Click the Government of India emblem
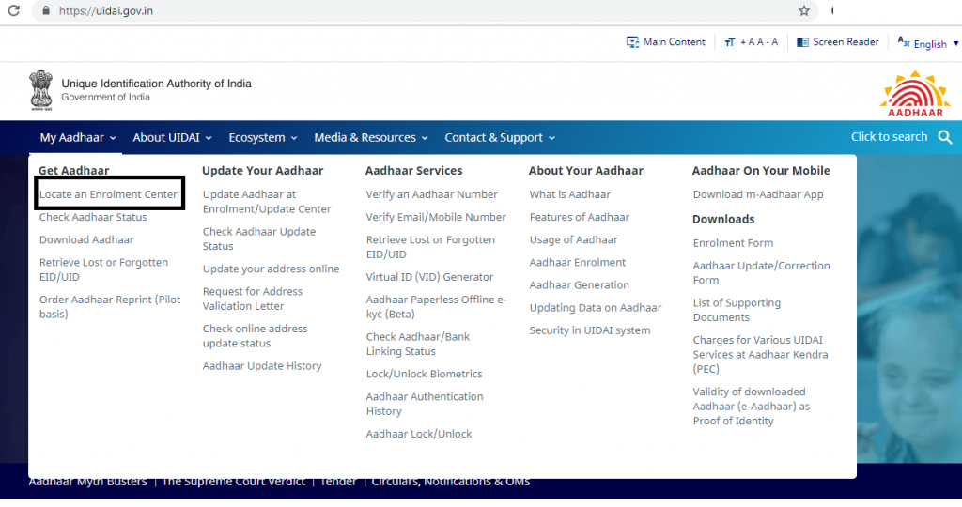 tap(41, 90)
